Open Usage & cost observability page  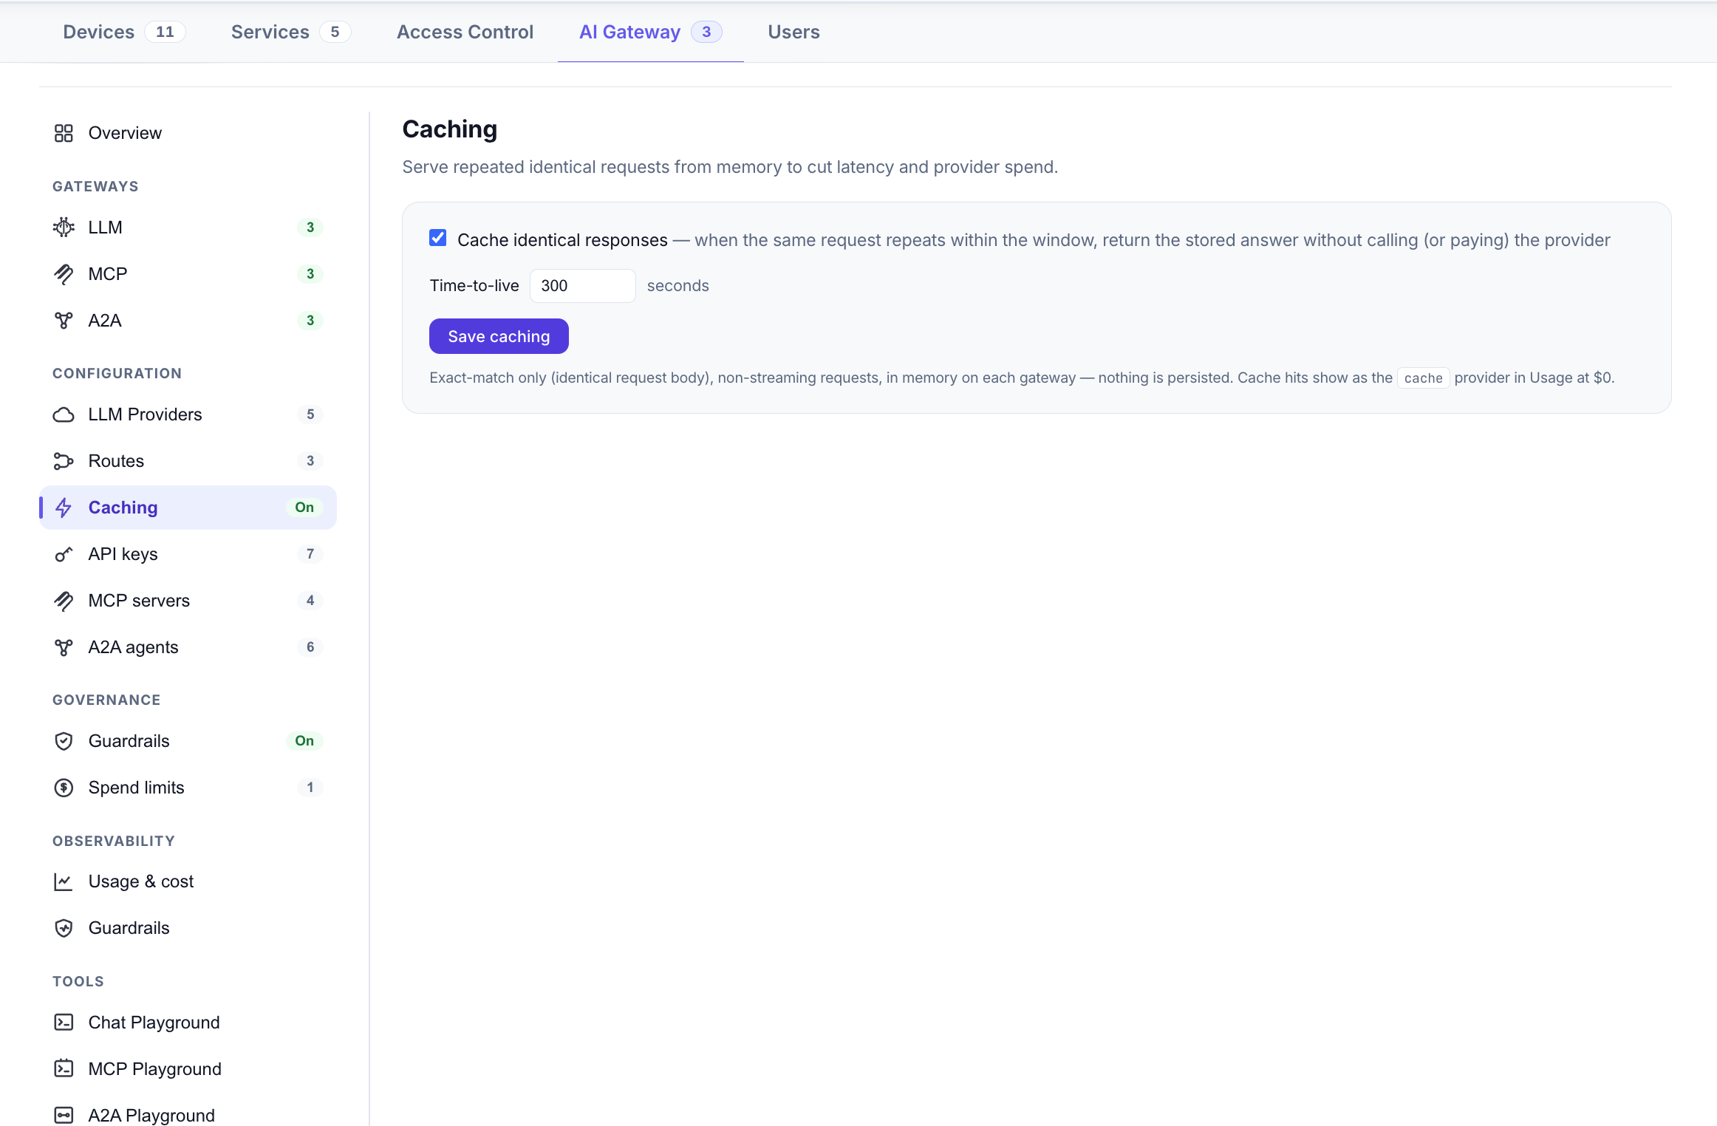coord(188,881)
